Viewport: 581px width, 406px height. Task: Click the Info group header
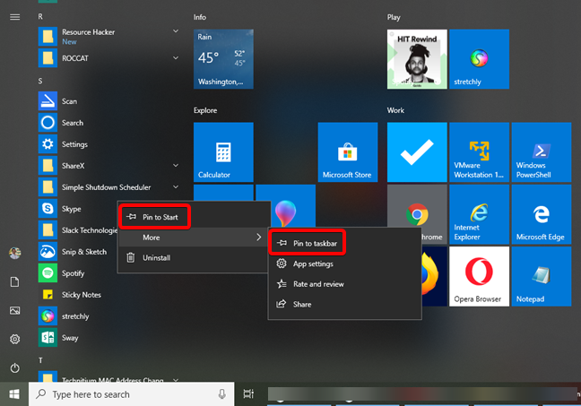pos(200,17)
